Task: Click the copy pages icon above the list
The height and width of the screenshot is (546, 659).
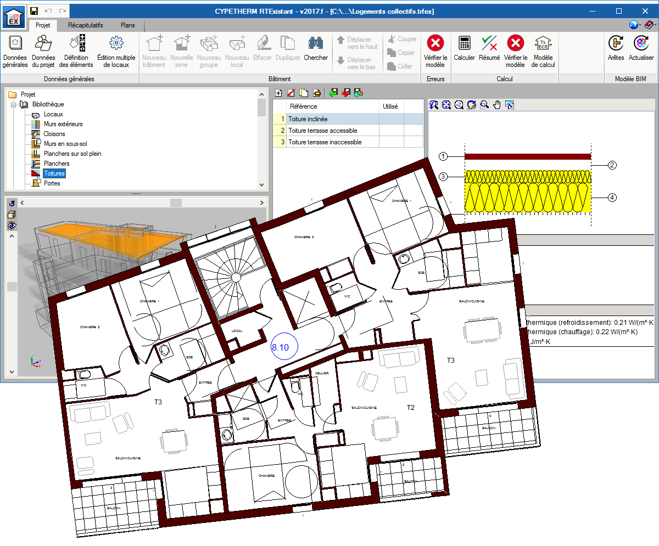Action: [x=304, y=93]
